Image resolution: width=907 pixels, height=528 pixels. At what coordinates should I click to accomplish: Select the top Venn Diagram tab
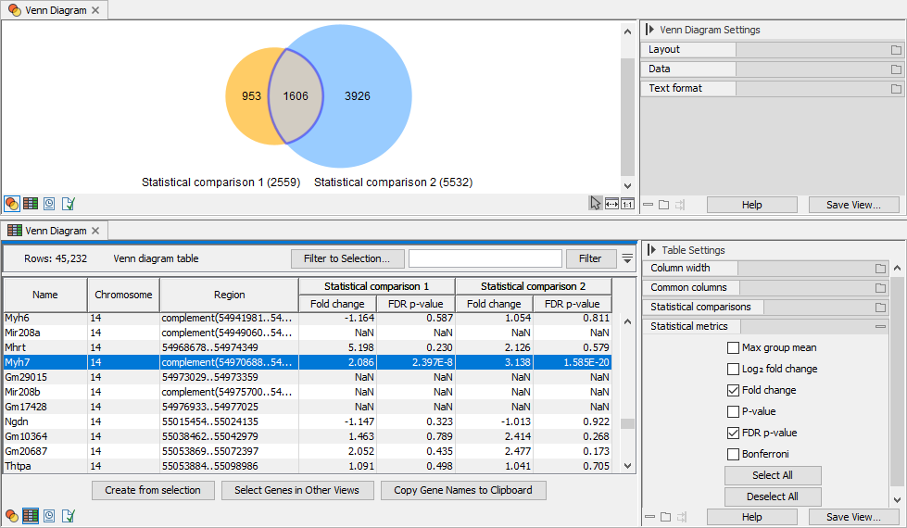point(55,11)
